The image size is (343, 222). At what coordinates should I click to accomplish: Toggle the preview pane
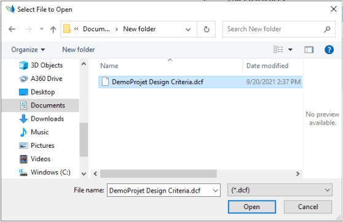tap(309, 50)
